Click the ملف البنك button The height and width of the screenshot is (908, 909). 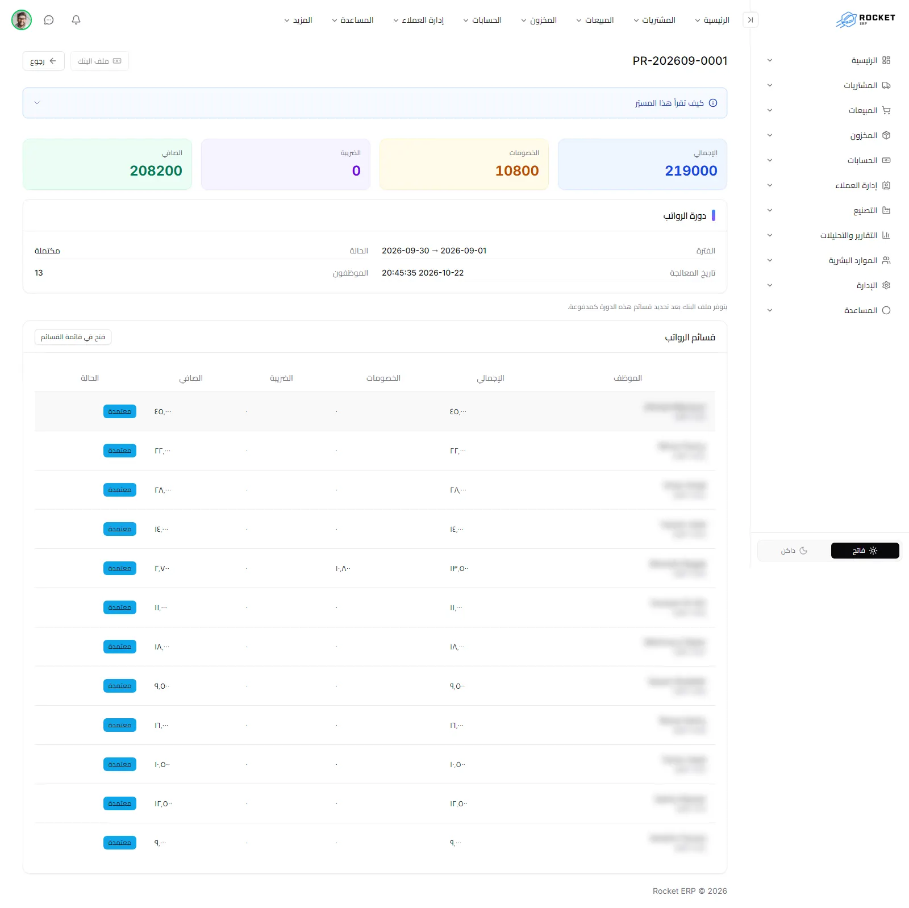click(99, 61)
